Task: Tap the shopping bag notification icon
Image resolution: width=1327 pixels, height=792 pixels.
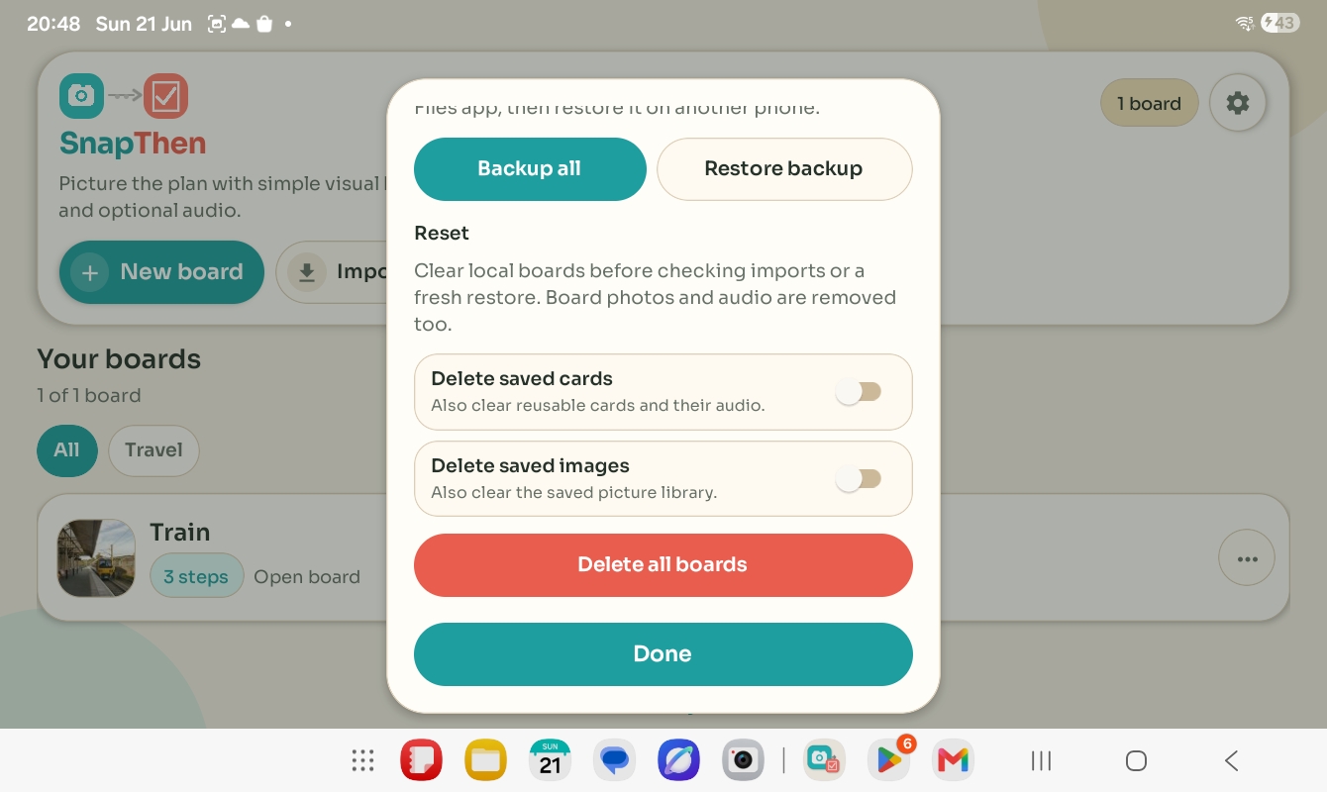Action: tap(263, 24)
